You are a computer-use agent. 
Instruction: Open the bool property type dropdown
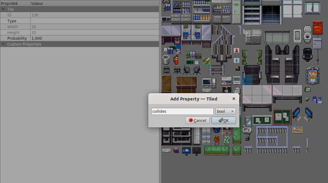click(225, 111)
